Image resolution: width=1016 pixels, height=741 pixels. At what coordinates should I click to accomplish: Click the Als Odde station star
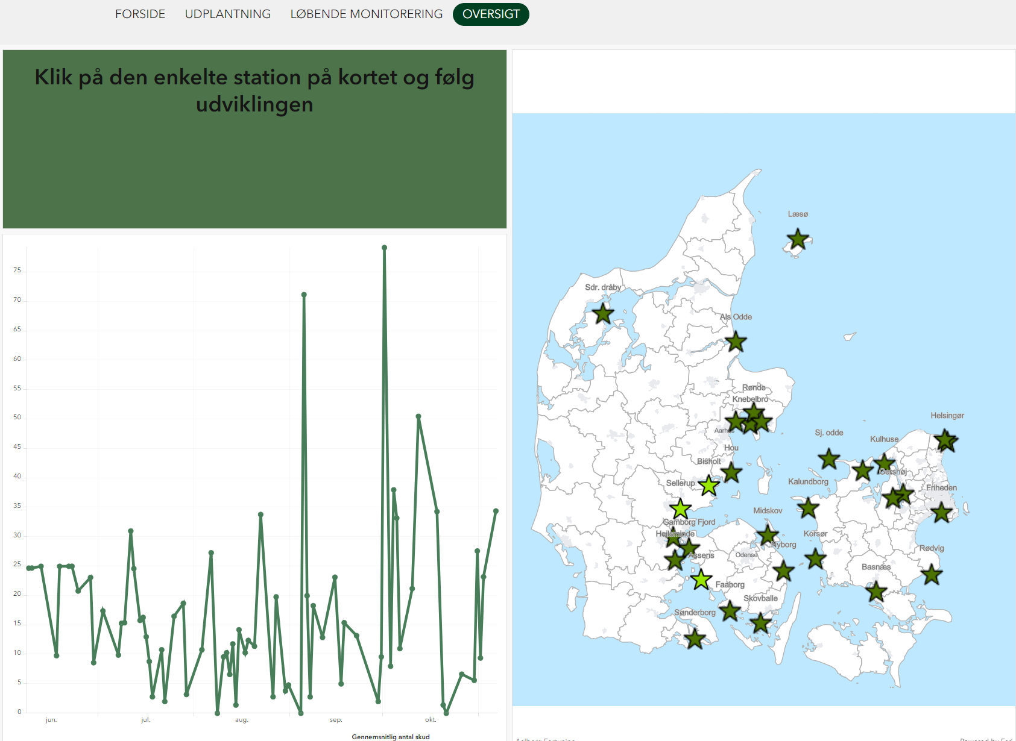point(735,342)
